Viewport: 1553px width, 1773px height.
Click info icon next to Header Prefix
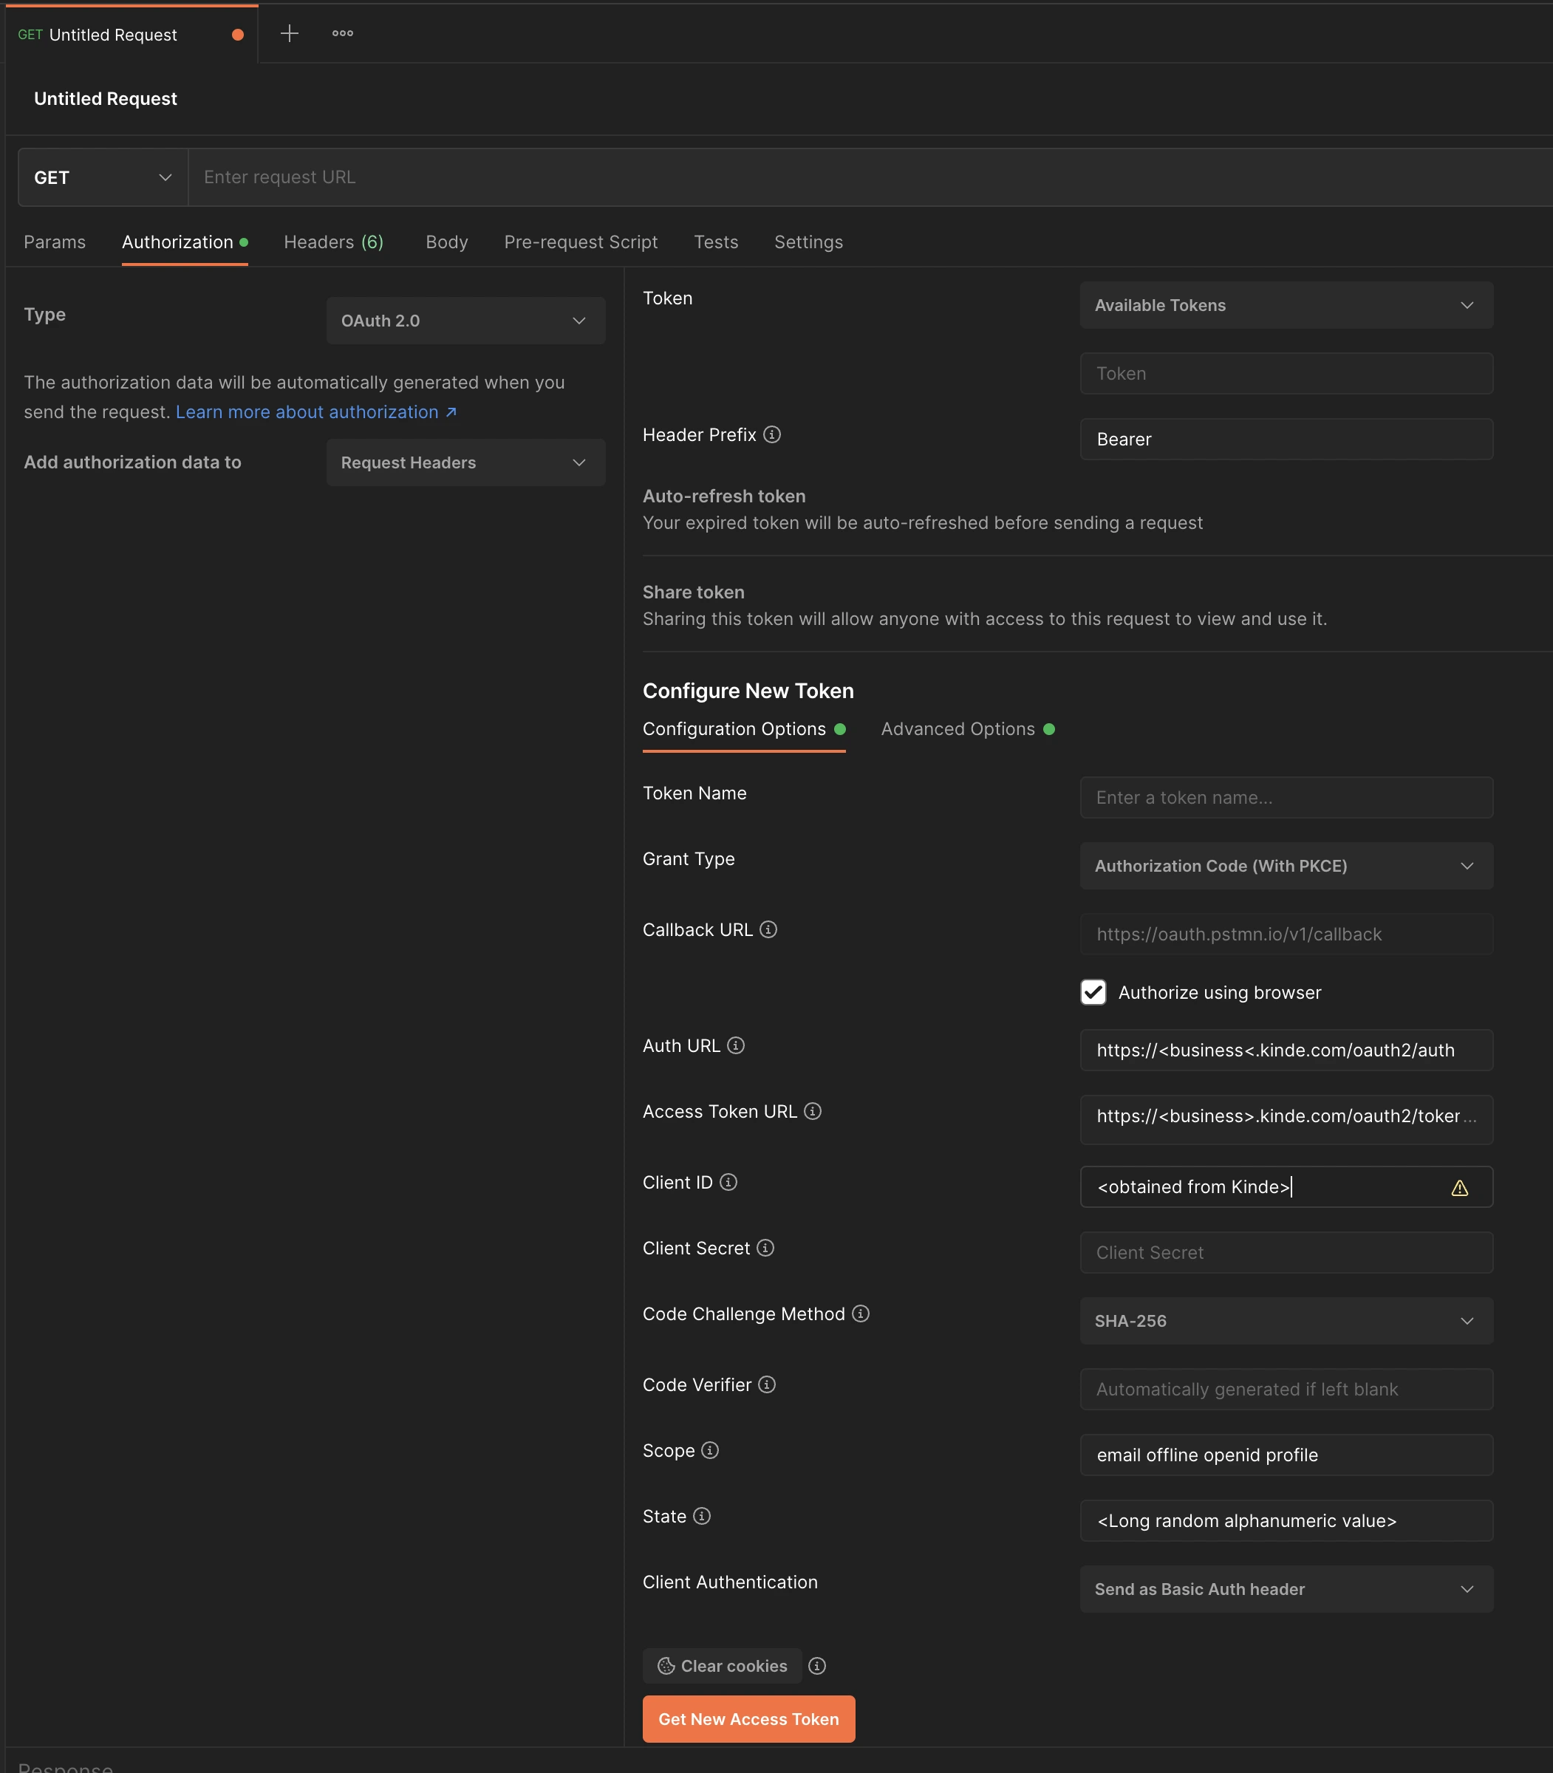771,435
